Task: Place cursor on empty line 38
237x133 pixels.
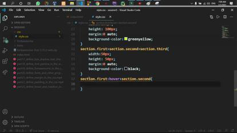Action: click(x=150, y=84)
